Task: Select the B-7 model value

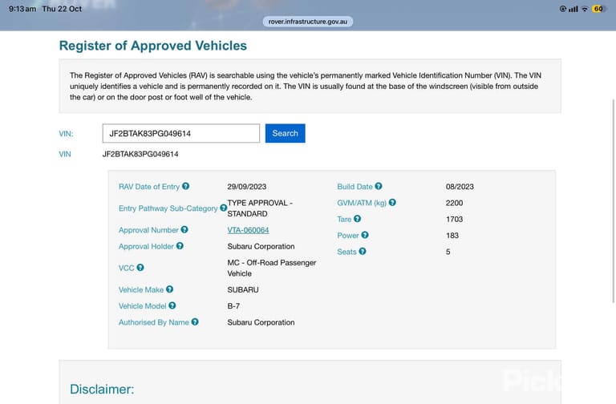Action: point(233,306)
